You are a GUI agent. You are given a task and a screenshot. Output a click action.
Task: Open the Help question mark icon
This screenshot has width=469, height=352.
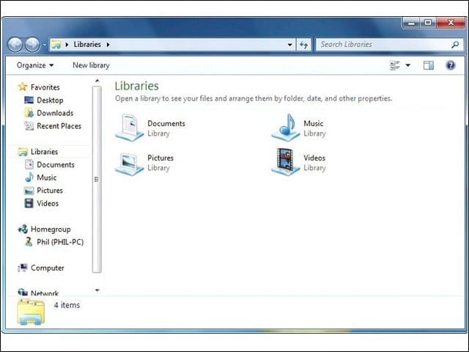pos(451,65)
